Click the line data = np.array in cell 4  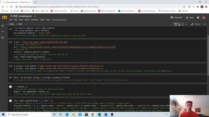click(42, 78)
